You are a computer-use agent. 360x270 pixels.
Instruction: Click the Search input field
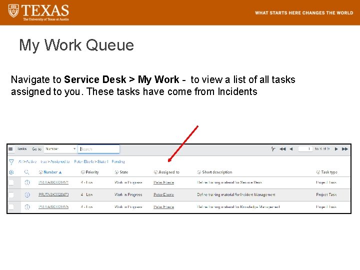98,149
